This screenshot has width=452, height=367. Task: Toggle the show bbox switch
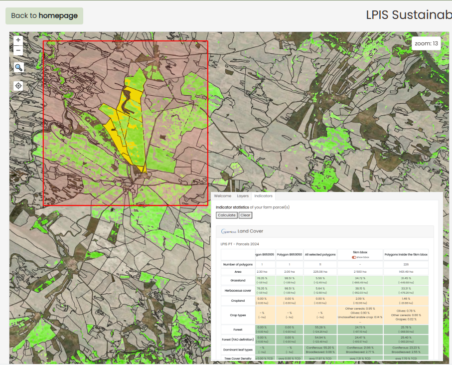tap(354, 257)
